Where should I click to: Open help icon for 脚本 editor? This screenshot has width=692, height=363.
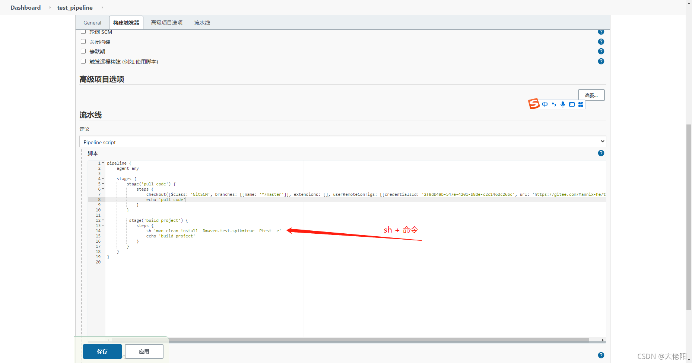(x=601, y=153)
